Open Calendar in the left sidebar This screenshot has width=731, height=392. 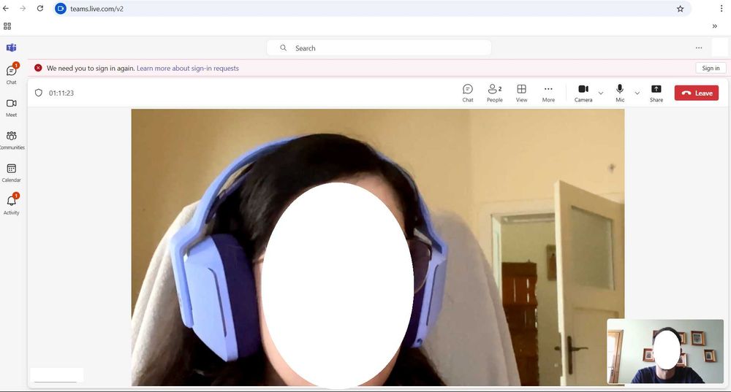(11, 173)
